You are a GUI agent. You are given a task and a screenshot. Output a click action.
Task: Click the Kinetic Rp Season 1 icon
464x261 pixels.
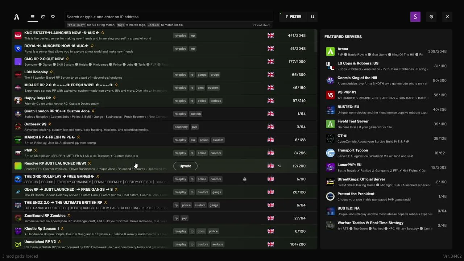tap(18, 231)
